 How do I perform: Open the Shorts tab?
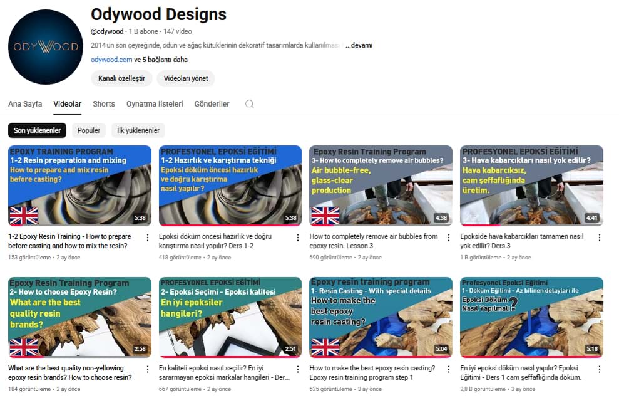pos(104,104)
